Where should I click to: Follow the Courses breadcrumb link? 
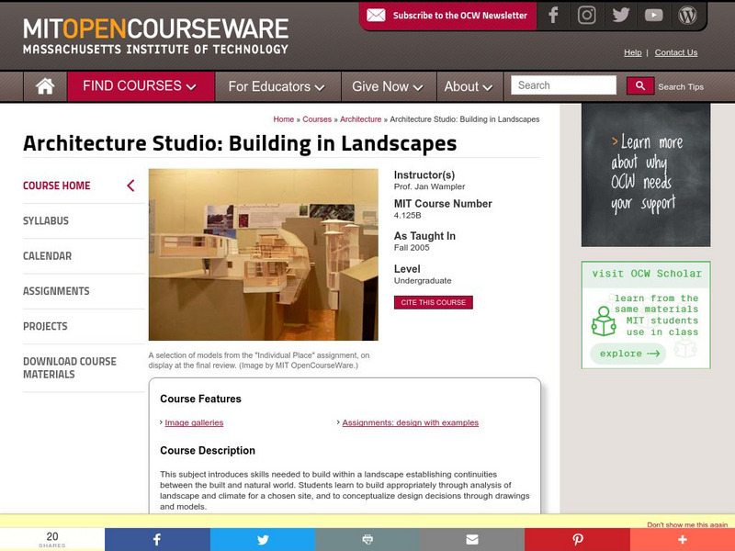tap(317, 119)
